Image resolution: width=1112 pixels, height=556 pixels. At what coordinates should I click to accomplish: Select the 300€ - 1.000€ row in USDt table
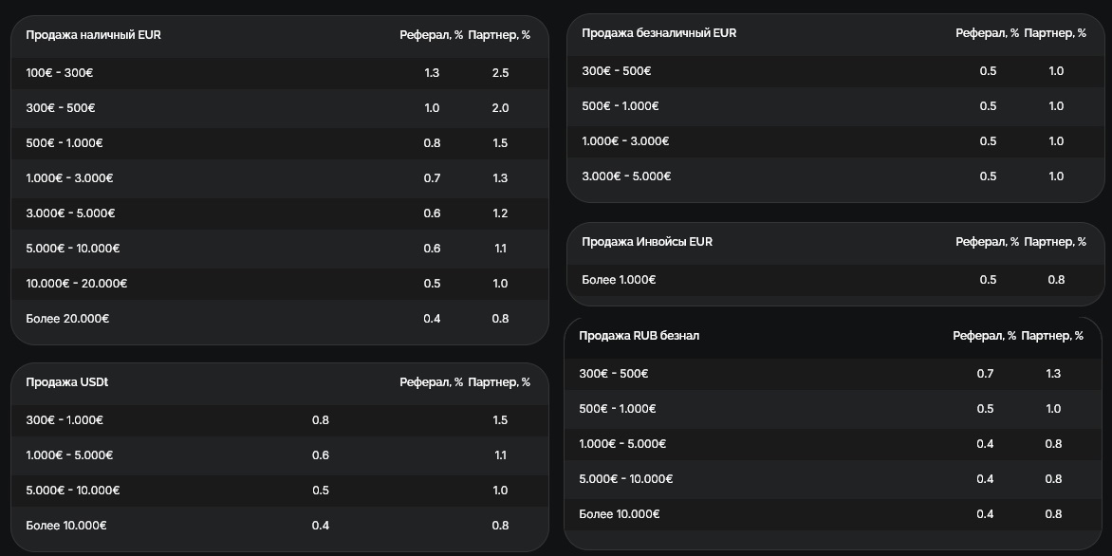tap(279, 420)
